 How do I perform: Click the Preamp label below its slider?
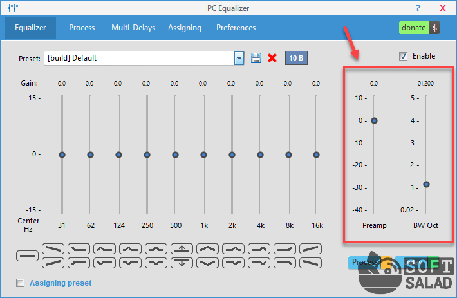375,225
